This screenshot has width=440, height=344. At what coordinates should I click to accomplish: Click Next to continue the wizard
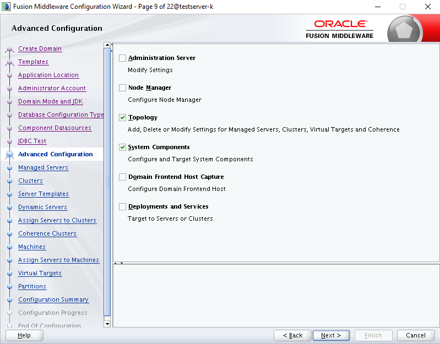click(331, 335)
